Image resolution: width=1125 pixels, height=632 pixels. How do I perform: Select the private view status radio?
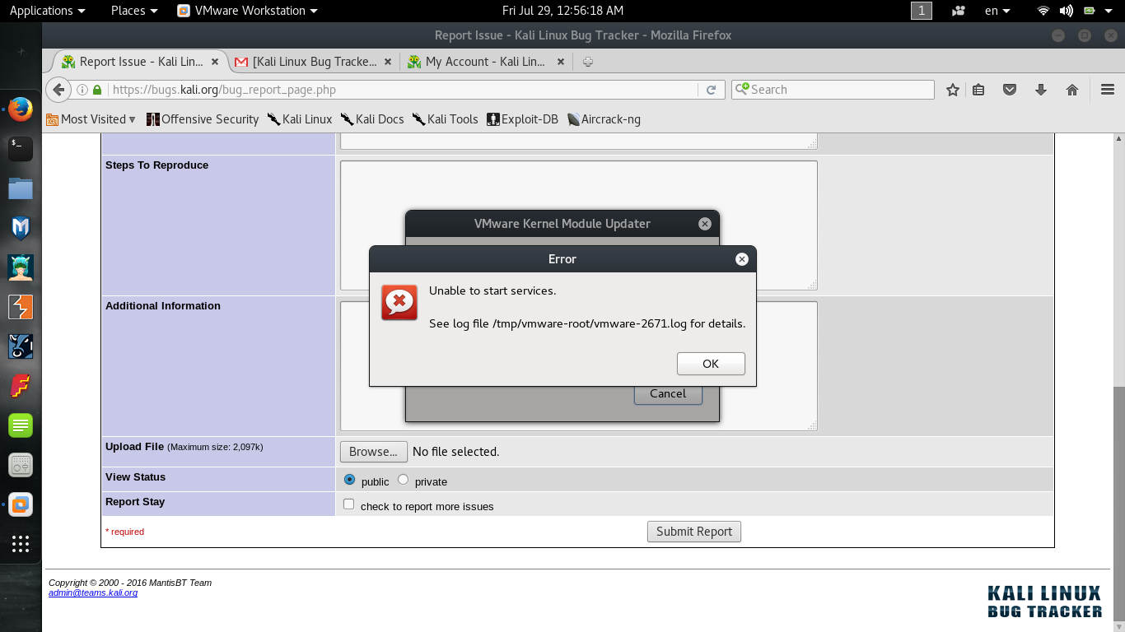[x=403, y=480]
